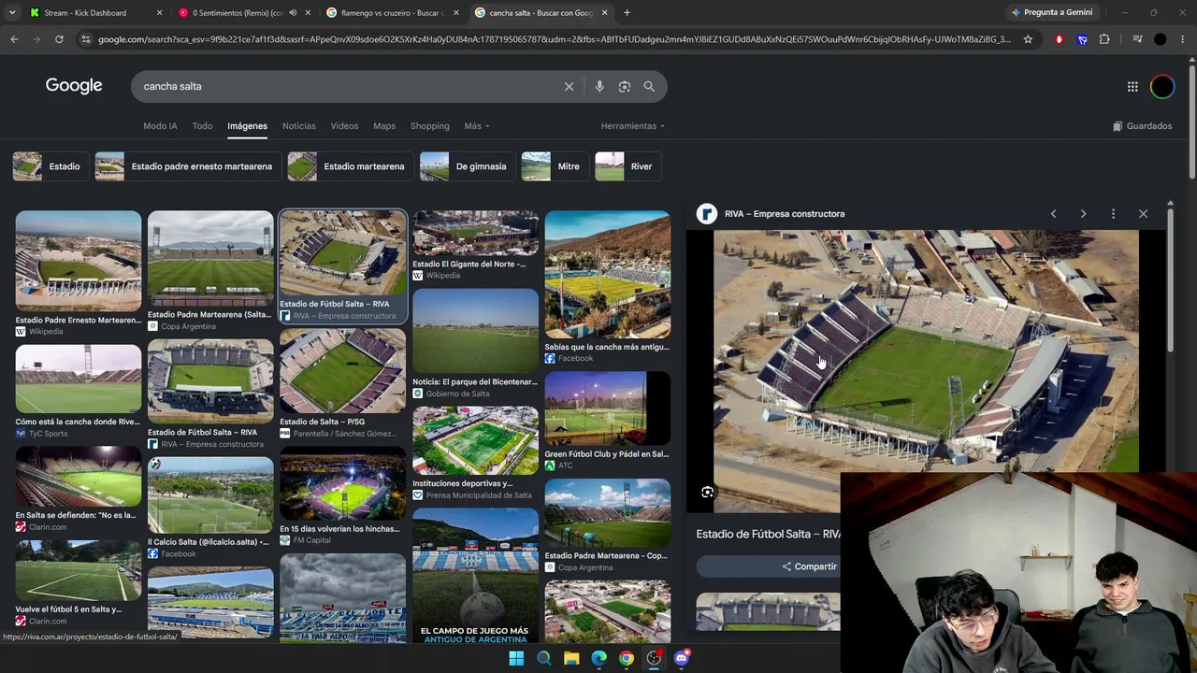
Task: Switch to the Videos results tab
Action: tap(344, 126)
